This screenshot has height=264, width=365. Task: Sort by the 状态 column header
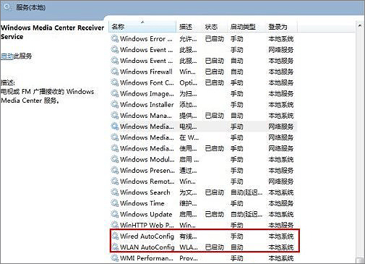point(215,27)
